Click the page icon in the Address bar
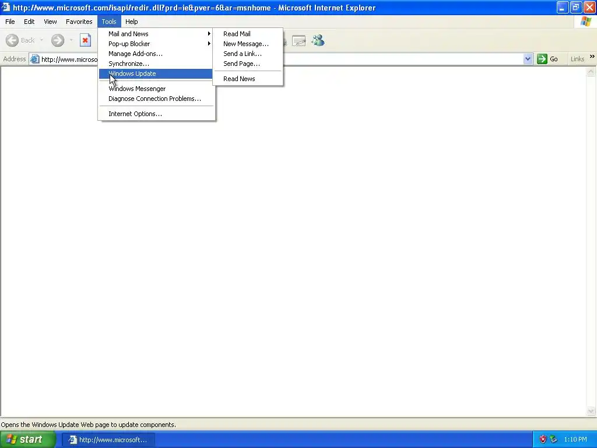The height and width of the screenshot is (448, 597). 34,59
